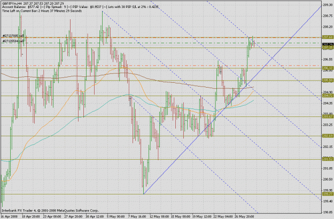Click the 204.35 price axis label
334x219 pixels.
click(328, 103)
